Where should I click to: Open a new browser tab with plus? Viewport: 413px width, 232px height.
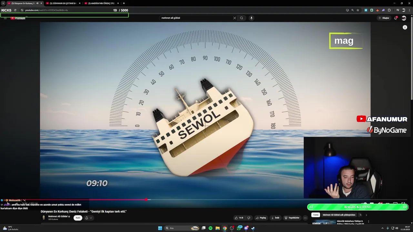[124, 3]
